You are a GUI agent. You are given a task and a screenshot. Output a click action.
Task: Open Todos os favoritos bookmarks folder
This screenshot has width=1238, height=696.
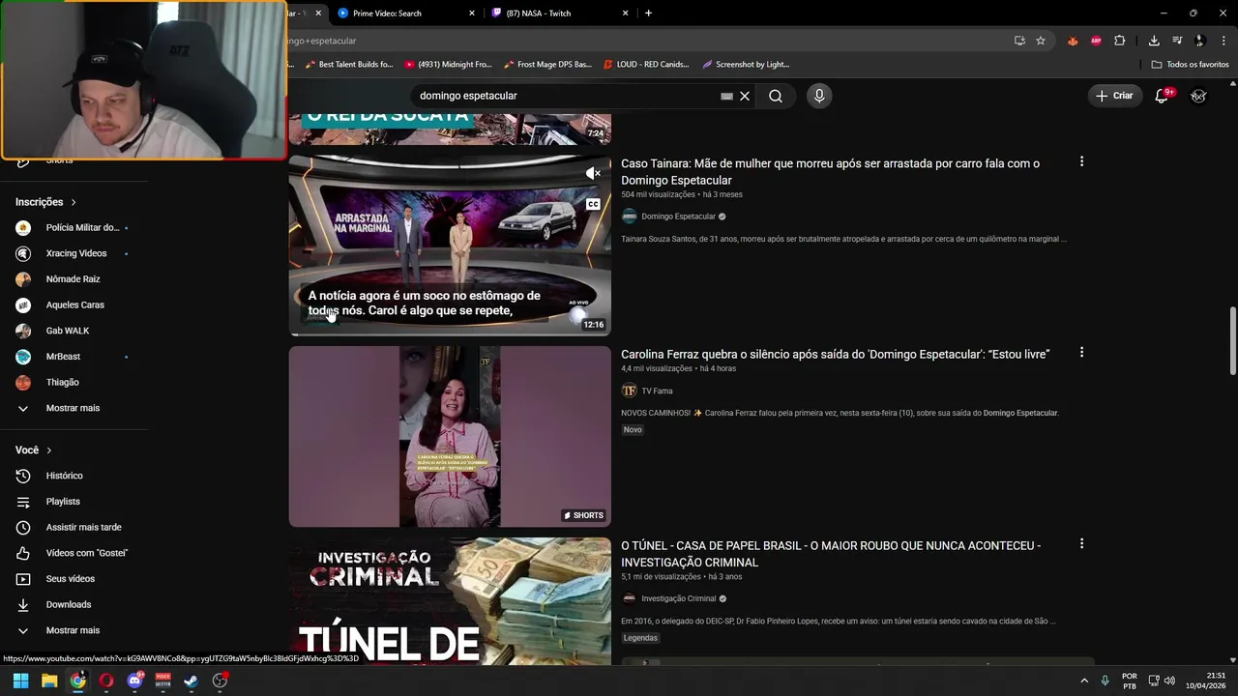[x=1190, y=65]
